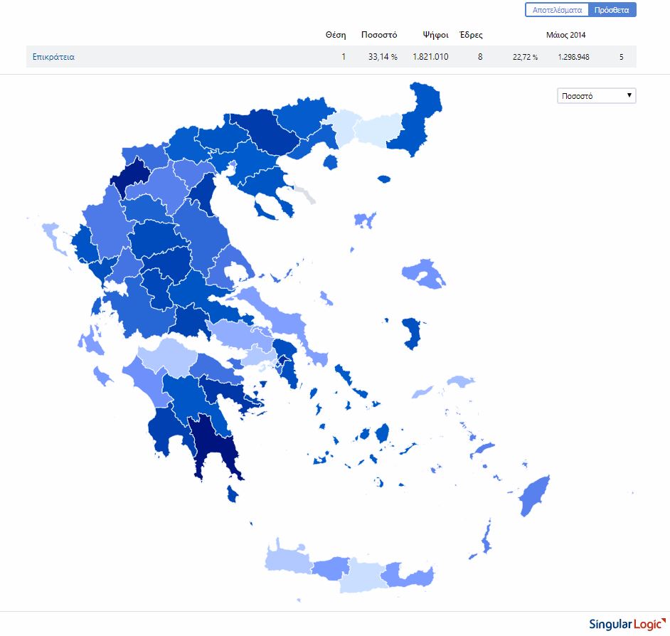Select the Kythira island south of Peloponnese
This screenshot has height=636, width=670.
(233, 493)
